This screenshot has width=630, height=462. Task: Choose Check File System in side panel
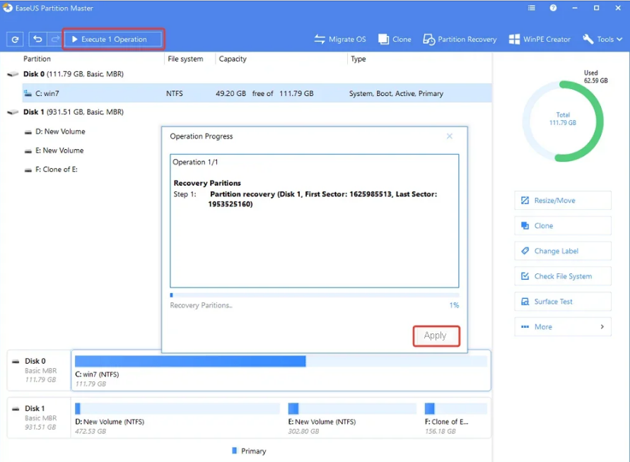563,276
